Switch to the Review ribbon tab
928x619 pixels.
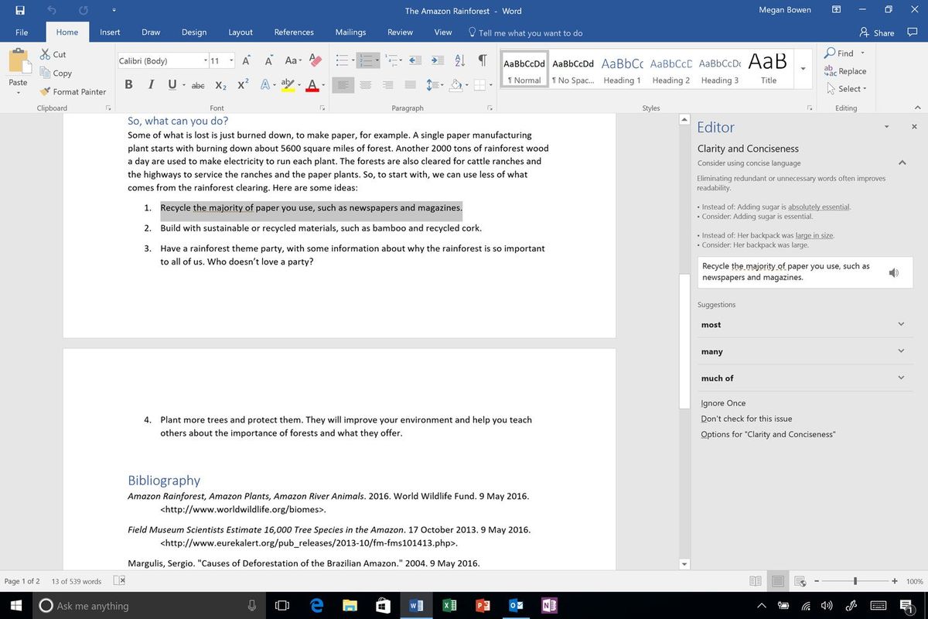point(400,32)
